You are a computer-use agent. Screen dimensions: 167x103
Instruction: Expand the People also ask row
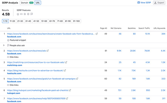click(4, 45)
